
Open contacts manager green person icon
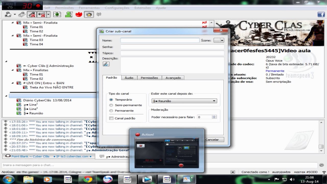click(x=69, y=14)
